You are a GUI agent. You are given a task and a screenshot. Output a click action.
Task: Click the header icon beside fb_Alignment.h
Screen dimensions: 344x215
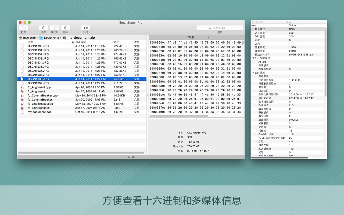pyautogui.click(x=23, y=91)
